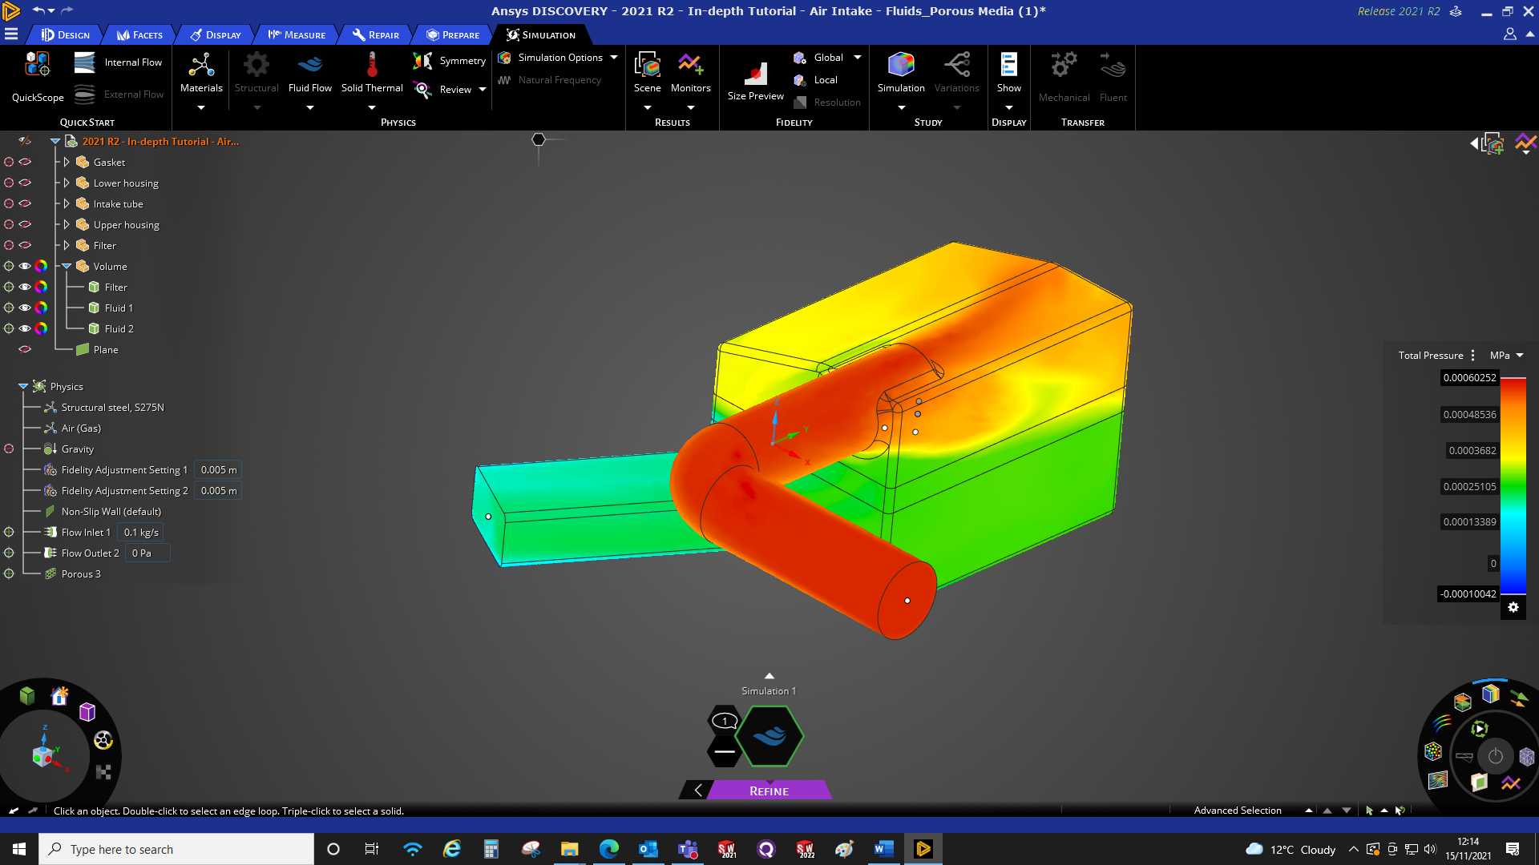
Task: Click the home view icon in the view wheel
Action: 59,696
